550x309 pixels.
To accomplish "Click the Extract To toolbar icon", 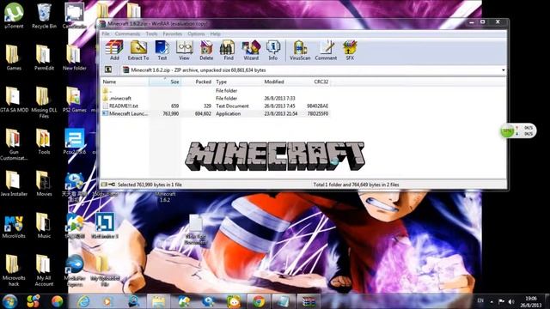I will [x=138, y=51].
